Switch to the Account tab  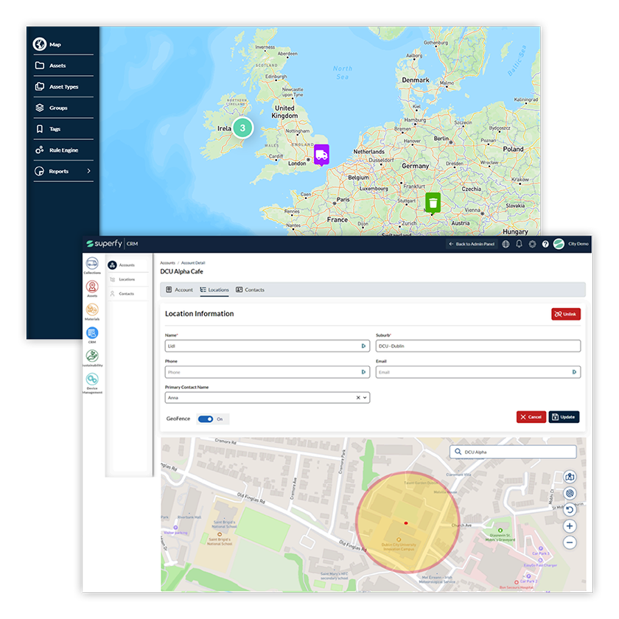tap(179, 290)
